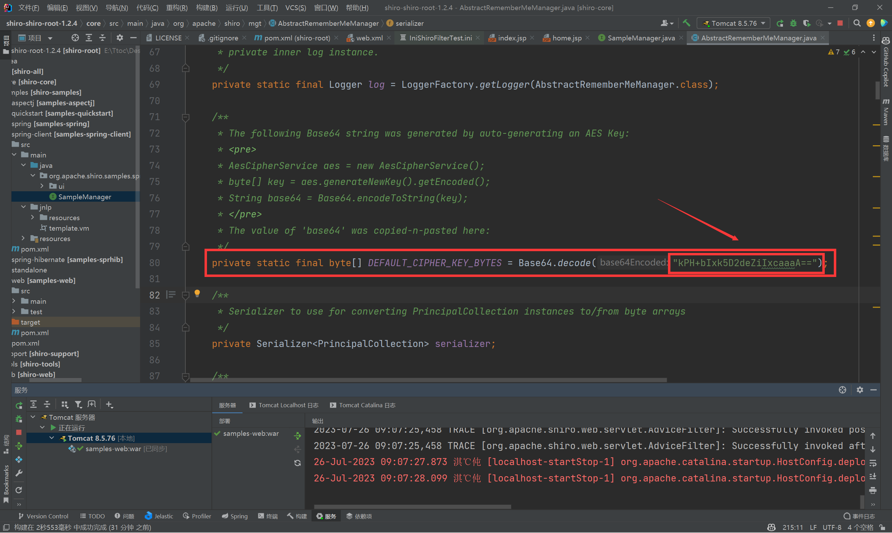Image resolution: width=892 pixels, height=533 pixels.
Task: Collapse the 正在运行 node
Action: coord(43,427)
